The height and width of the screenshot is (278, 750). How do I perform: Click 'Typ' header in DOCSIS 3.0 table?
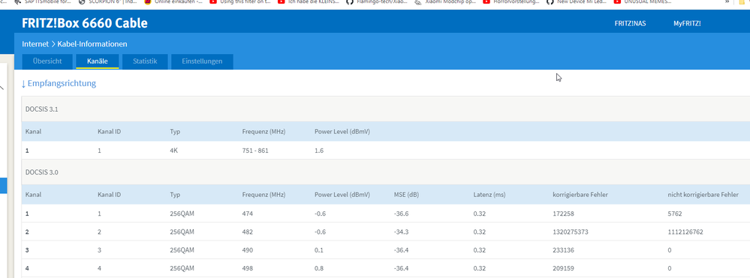pyautogui.click(x=175, y=194)
